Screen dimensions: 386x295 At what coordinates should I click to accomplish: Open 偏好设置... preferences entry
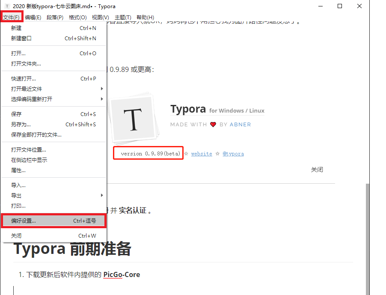(x=53, y=221)
